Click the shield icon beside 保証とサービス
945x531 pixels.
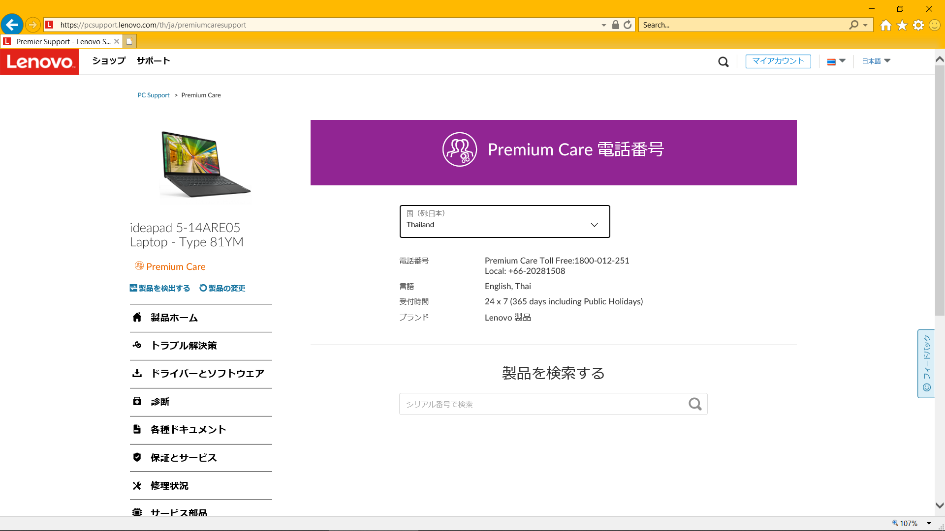137,457
